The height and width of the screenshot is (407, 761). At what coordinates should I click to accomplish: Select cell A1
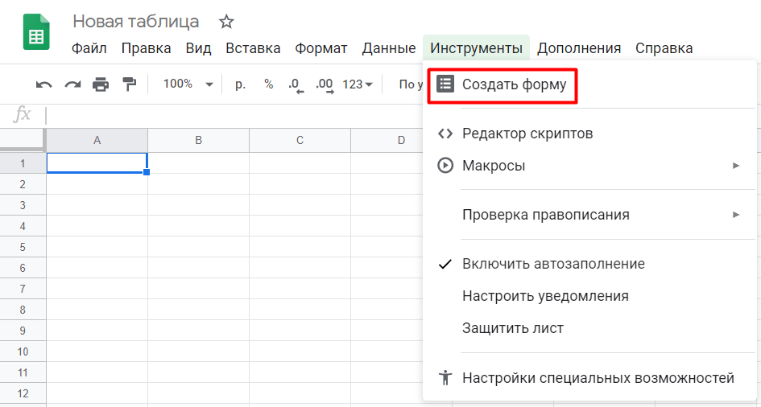click(97, 162)
